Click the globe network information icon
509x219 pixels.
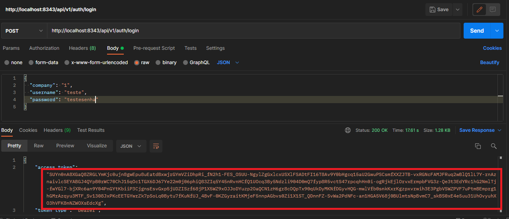coord(348,130)
